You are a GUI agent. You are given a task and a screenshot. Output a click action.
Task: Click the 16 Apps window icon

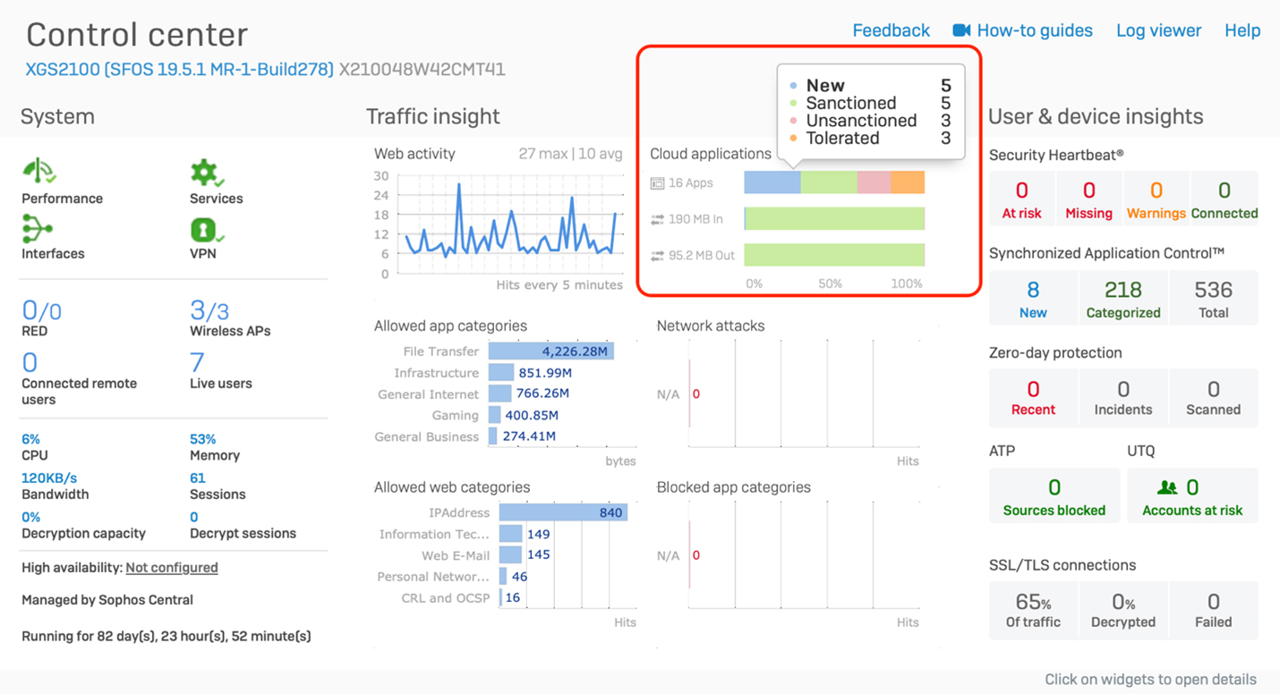(657, 183)
